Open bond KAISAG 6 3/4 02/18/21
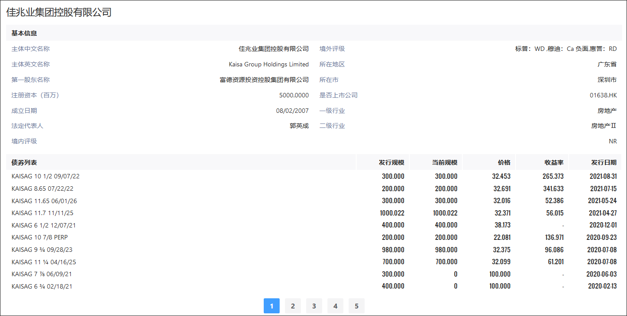The height and width of the screenshot is (316, 627). point(41,286)
